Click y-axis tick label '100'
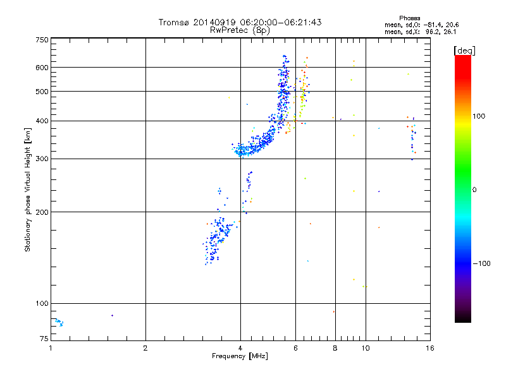The width and height of the screenshot is (506, 379). click(x=42, y=304)
